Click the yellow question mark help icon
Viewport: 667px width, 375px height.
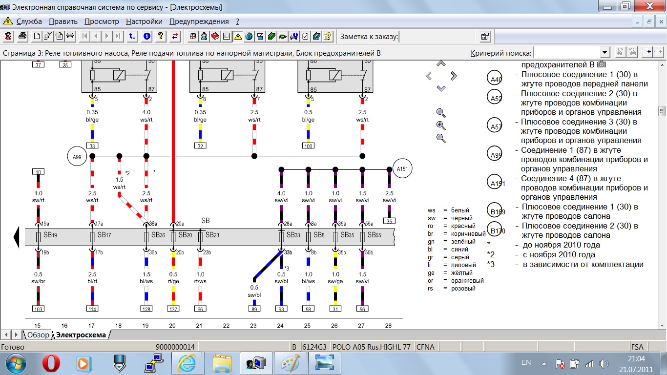point(161,36)
